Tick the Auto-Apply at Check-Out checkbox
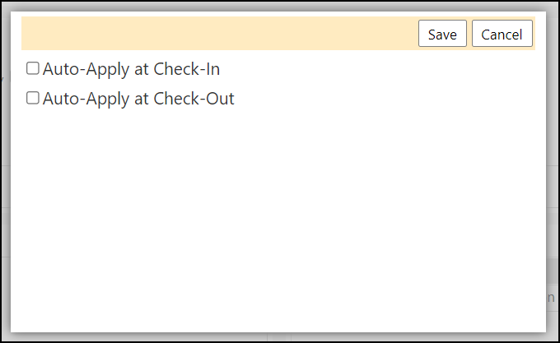 [33, 98]
